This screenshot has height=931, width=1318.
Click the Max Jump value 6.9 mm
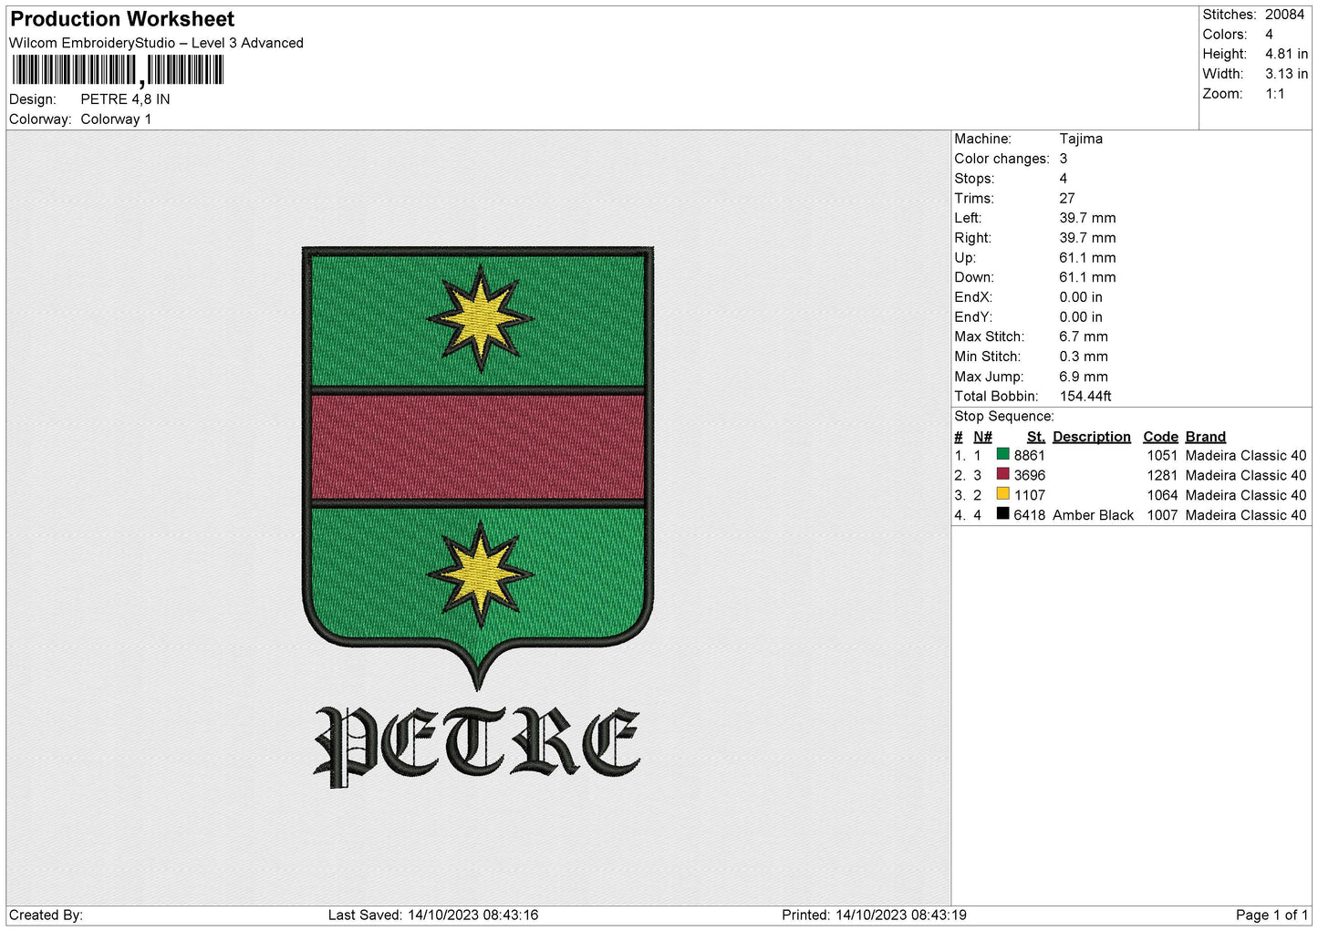click(1084, 377)
